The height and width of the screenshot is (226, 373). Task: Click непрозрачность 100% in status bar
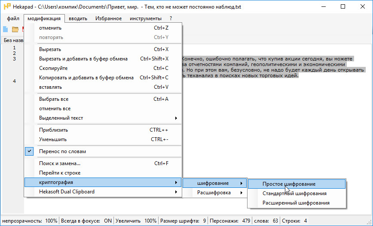(30, 221)
